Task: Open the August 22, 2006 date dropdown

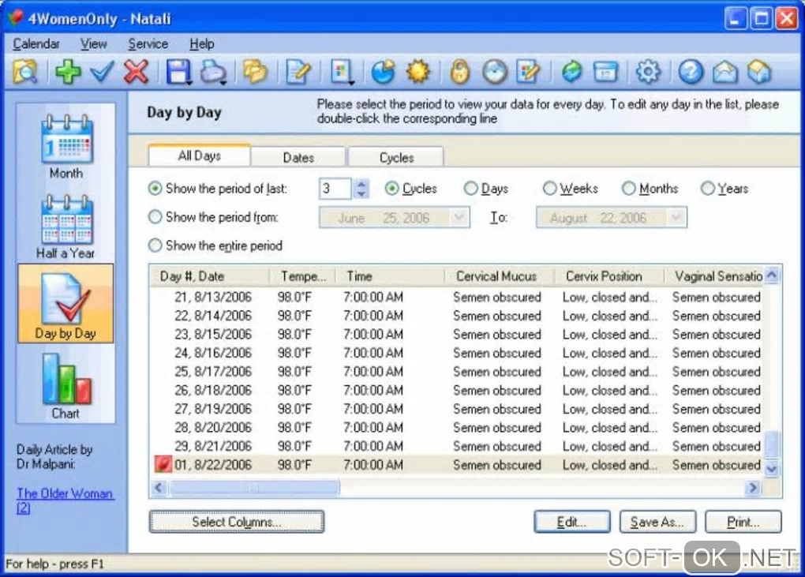Action: [676, 218]
